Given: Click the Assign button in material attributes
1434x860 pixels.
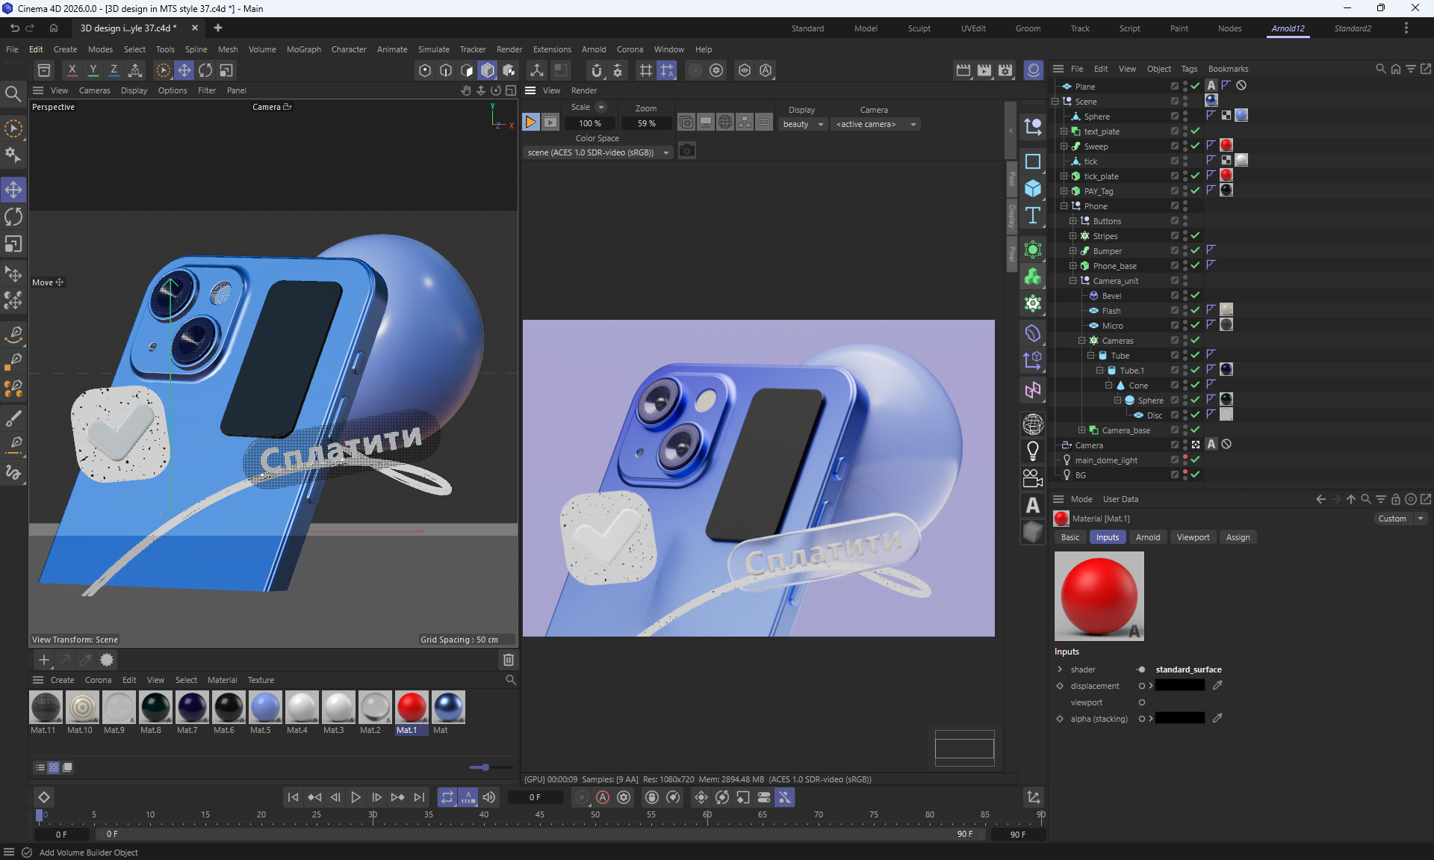Looking at the screenshot, I should coord(1238,537).
